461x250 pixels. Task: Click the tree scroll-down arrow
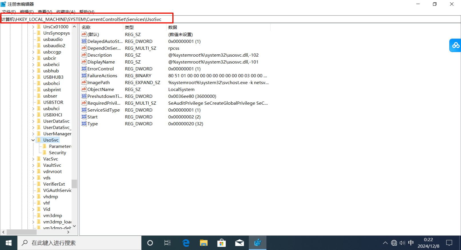click(74, 226)
